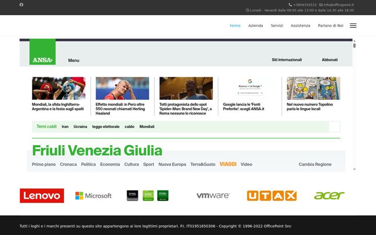376x235 pixels.
Task: Click the scroll down arrow of embedded frame
Action: (355, 169)
